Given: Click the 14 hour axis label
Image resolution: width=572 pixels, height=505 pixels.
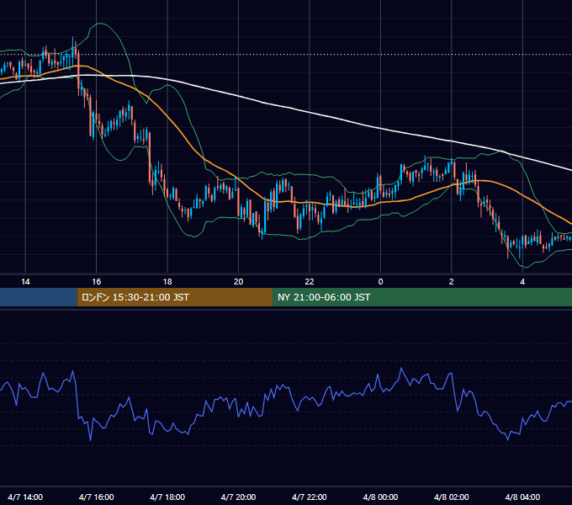Looking at the screenshot, I should click(25, 282).
